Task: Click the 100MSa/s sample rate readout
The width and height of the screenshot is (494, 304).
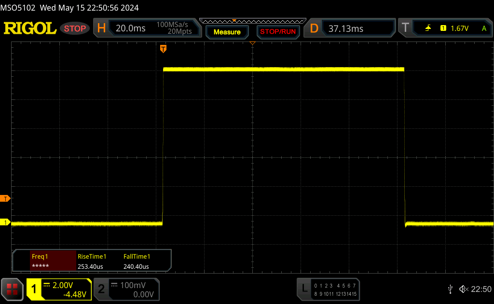Action: point(172,25)
